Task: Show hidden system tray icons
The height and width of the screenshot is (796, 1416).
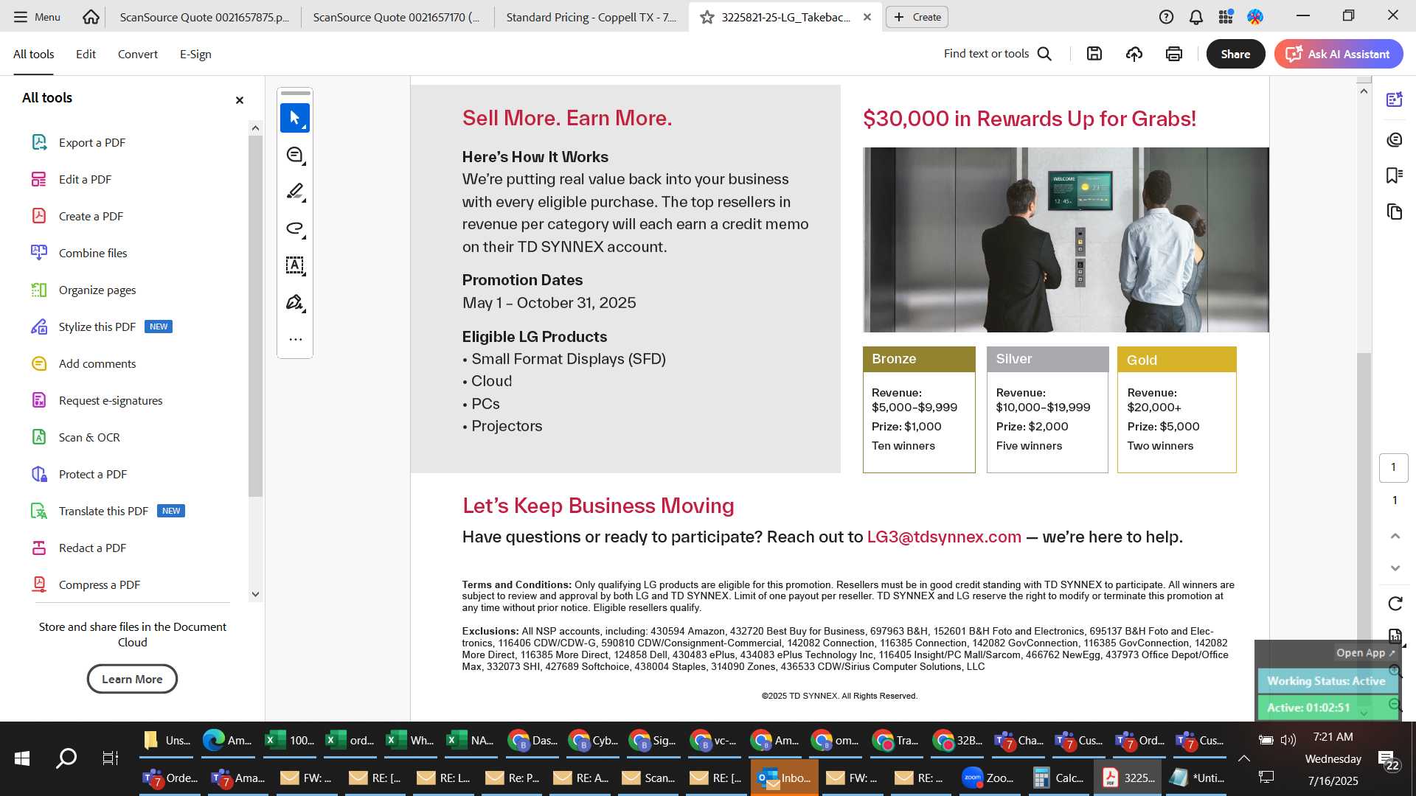Action: pyautogui.click(x=1243, y=758)
